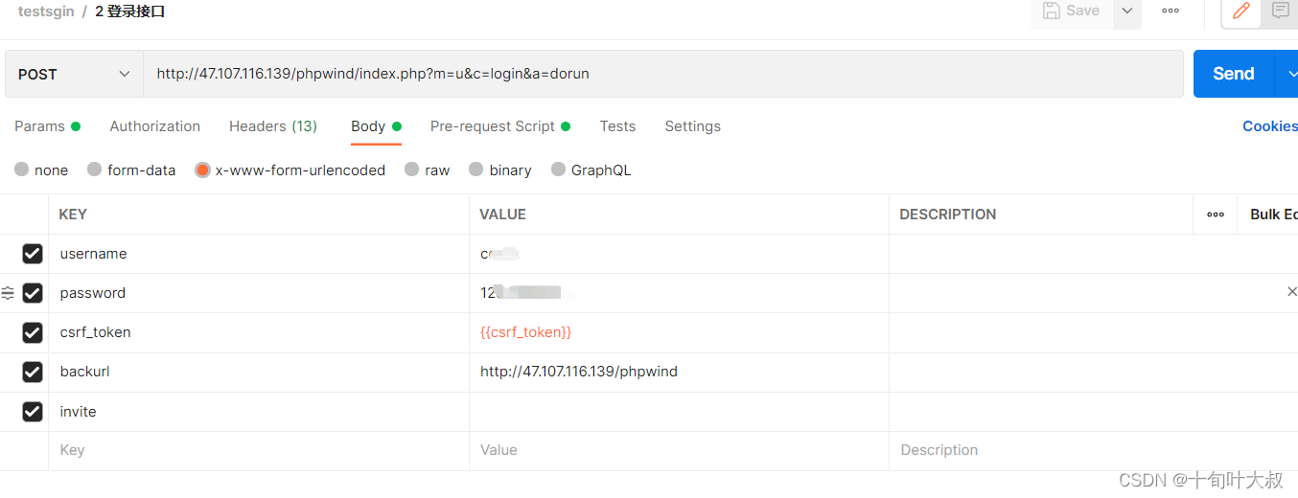Click the pencil edit icon
This screenshot has width=1298, height=498.
pyautogui.click(x=1240, y=11)
